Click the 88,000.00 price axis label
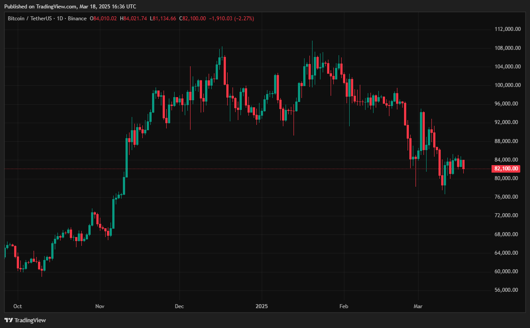The width and height of the screenshot is (530, 328). pyautogui.click(x=506, y=141)
